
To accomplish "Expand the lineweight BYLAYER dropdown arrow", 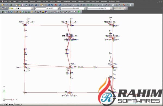I will 111,8.
